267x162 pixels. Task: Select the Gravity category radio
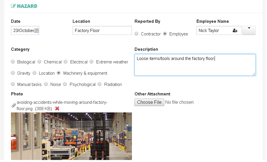[13, 73]
